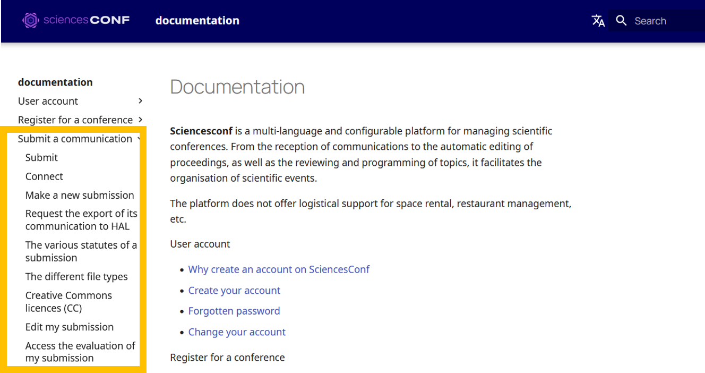Open the Connect sidebar item
Viewport: 705px width, 373px height.
(44, 176)
